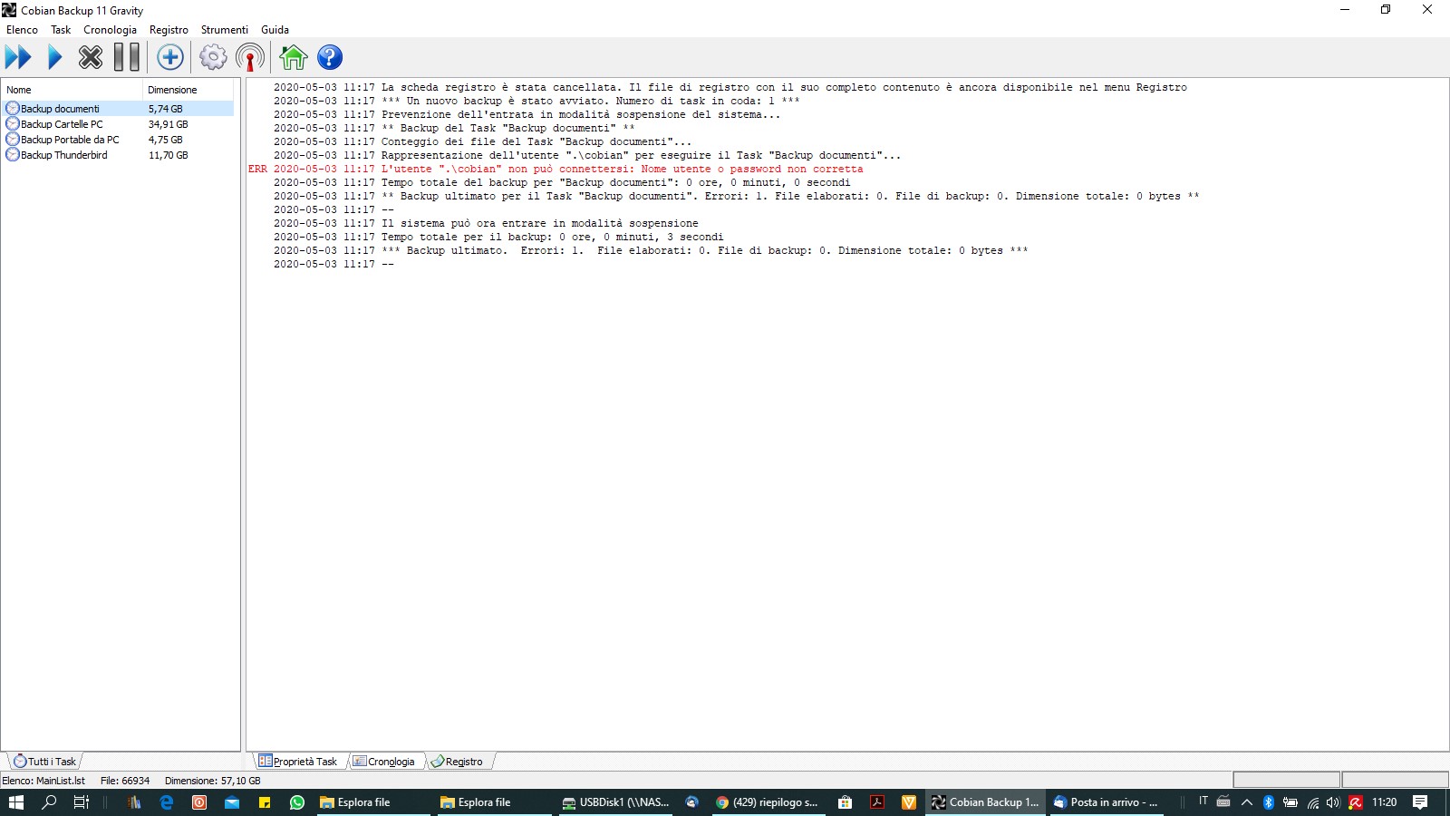
Task: Click the remote client antenna icon
Action: point(250,58)
